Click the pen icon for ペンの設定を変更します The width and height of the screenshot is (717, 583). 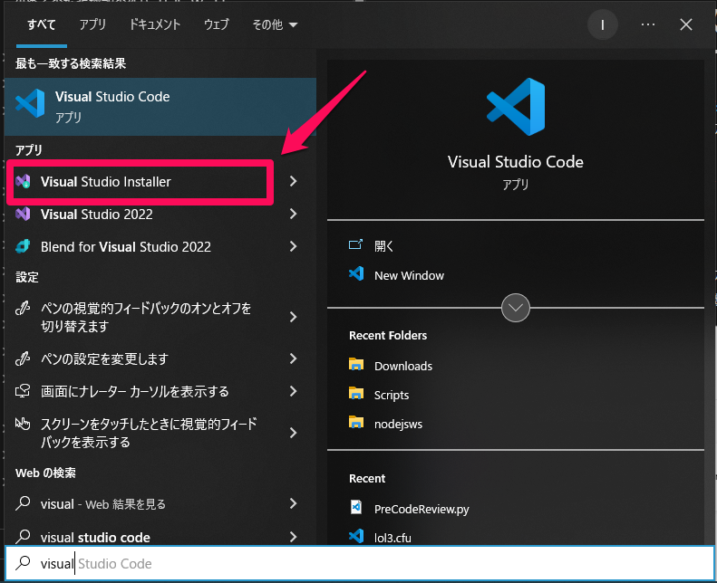coord(23,358)
